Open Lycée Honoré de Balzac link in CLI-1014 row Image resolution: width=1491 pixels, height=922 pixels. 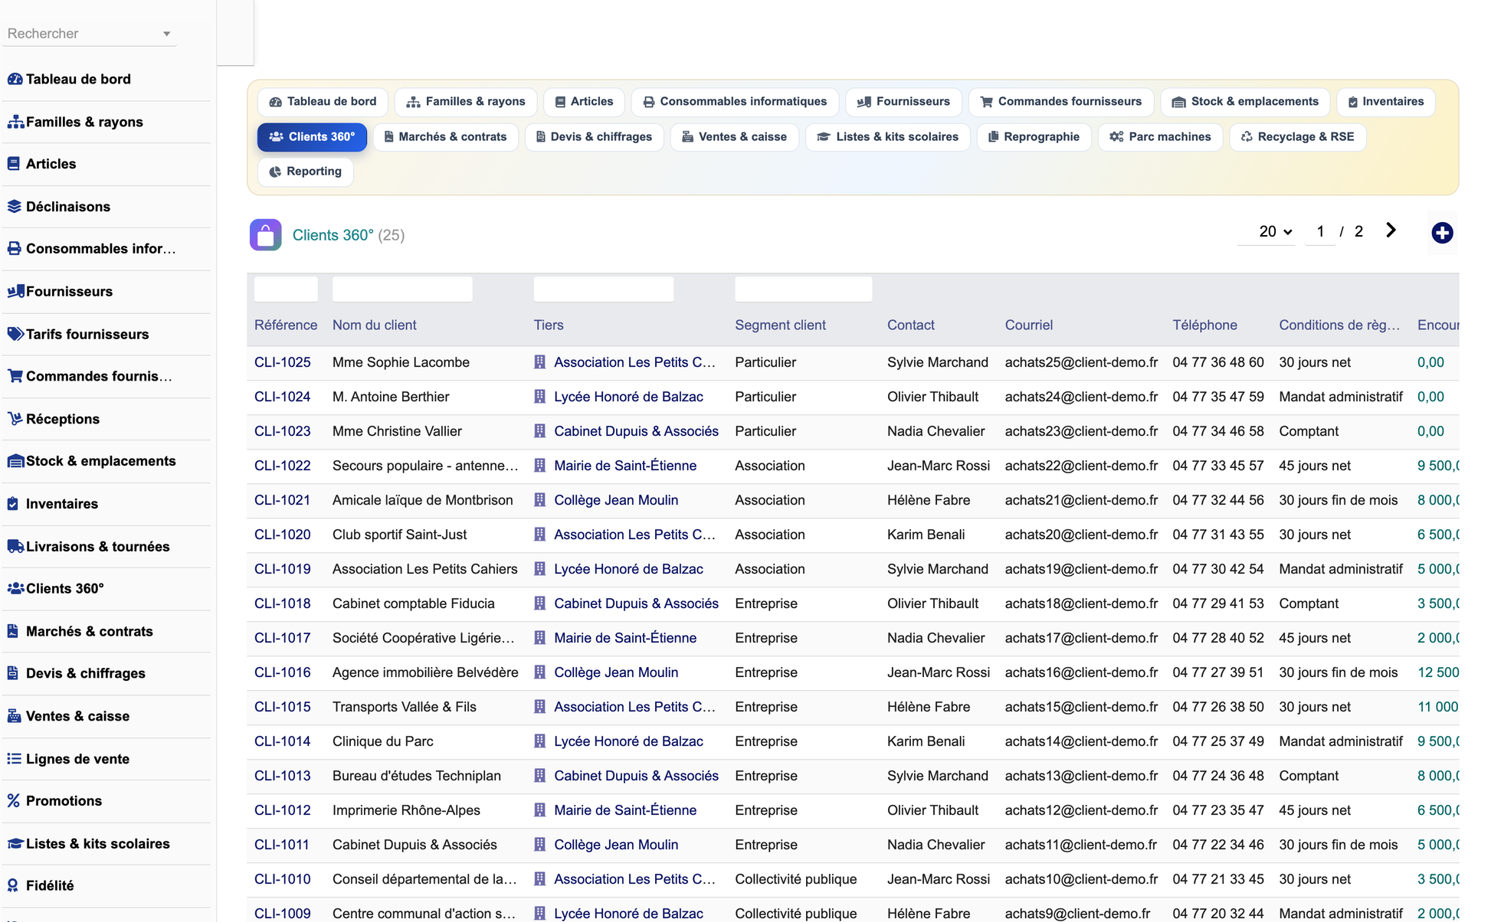[x=628, y=741]
